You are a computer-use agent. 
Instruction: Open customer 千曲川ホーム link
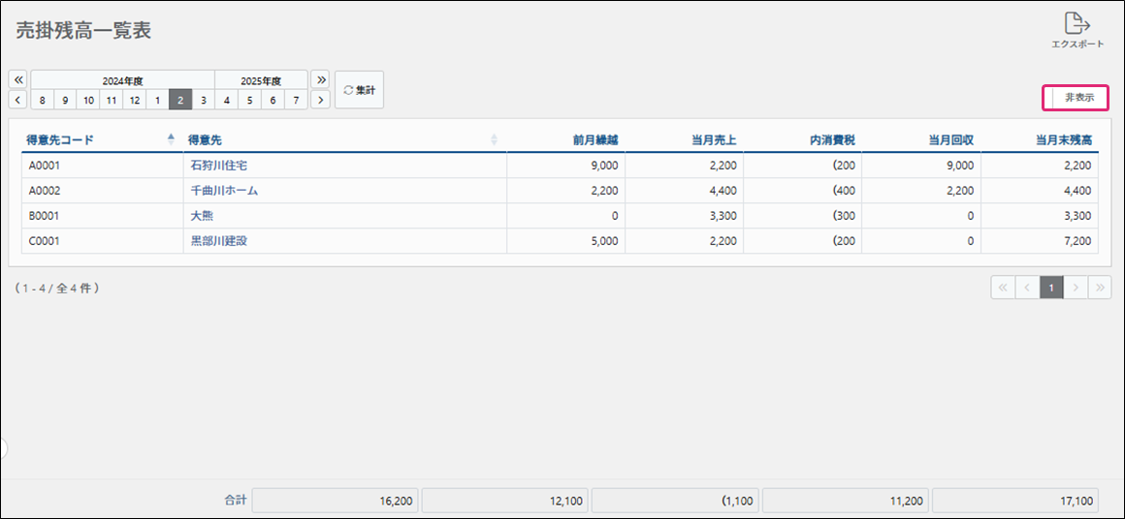point(224,191)
